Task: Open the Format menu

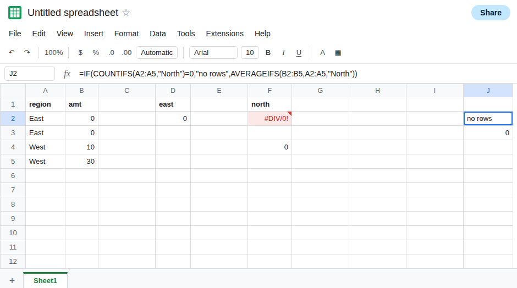Action: click(x=127, y=34)
